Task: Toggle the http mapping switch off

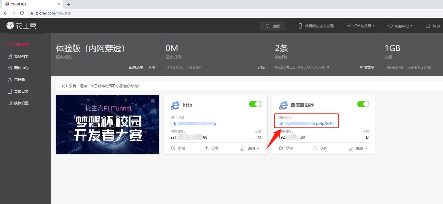Action: pos(255,104)
